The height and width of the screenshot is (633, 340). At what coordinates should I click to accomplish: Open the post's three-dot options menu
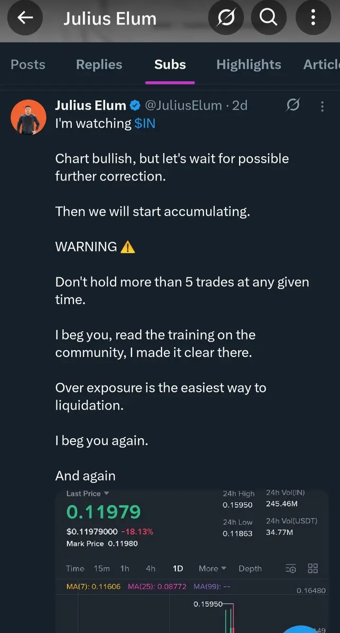tap(322, 106)
